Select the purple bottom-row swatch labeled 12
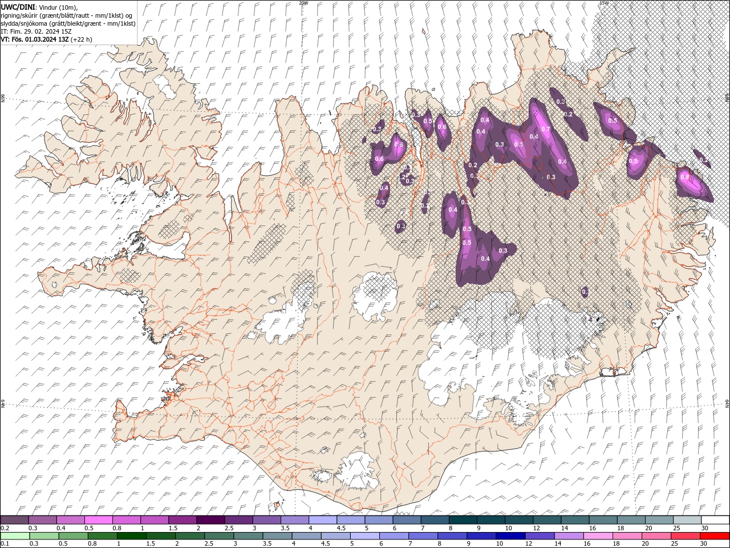 point(539,536)
